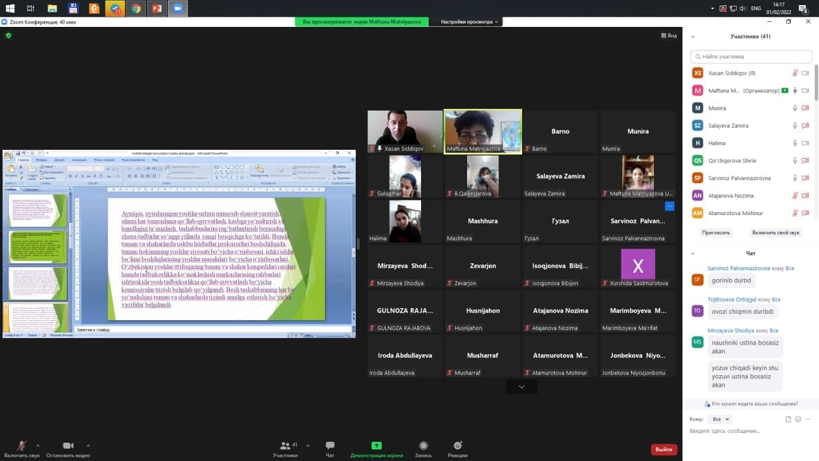Show next page of video tiles
Screen dimensions: 819x461
click(521, 387)
